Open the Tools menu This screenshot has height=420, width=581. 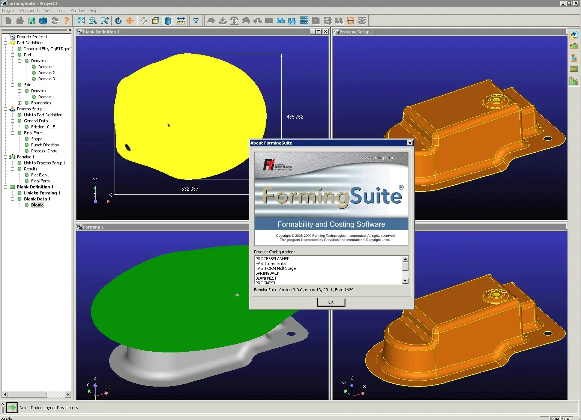(x=62, y=11)
